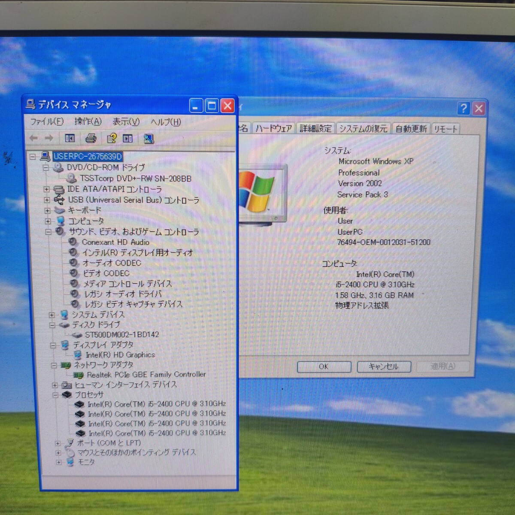Expand the IDE ATA/ATAPI コントローラ node
This screenshot has width=515, height=515.
46,189
